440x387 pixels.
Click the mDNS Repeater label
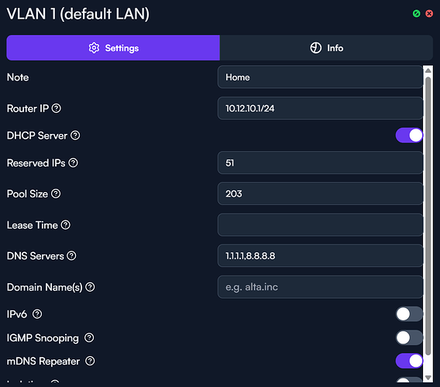click(x=43, y=361)
